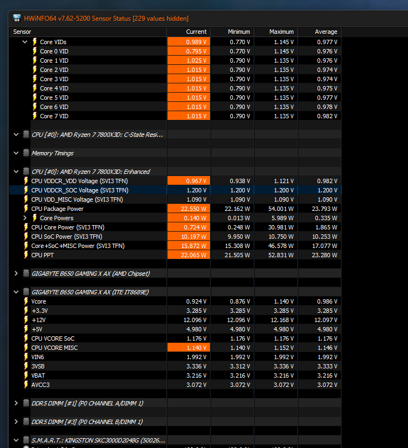Select the AVCC3 sensor row label
The image size is (408, 448).
[x=40, y=385]
